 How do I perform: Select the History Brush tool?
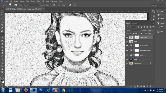[x=2, y=41]
